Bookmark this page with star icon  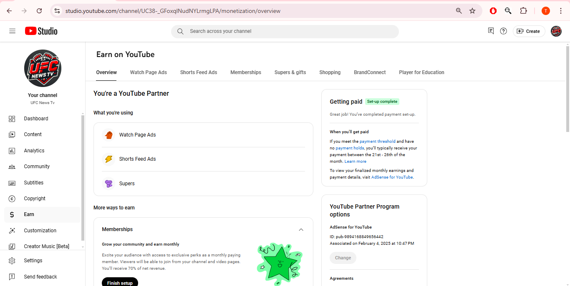point(472,11)
